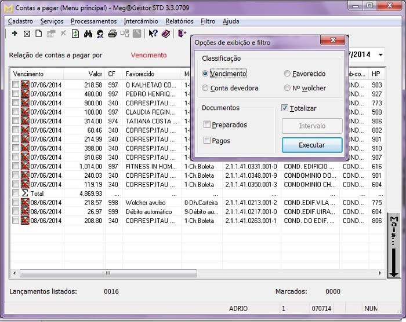The width and height of the screenshot is (406, 322).
Task: Click the printer icon in the toolbar
Action: pos(113,34)
